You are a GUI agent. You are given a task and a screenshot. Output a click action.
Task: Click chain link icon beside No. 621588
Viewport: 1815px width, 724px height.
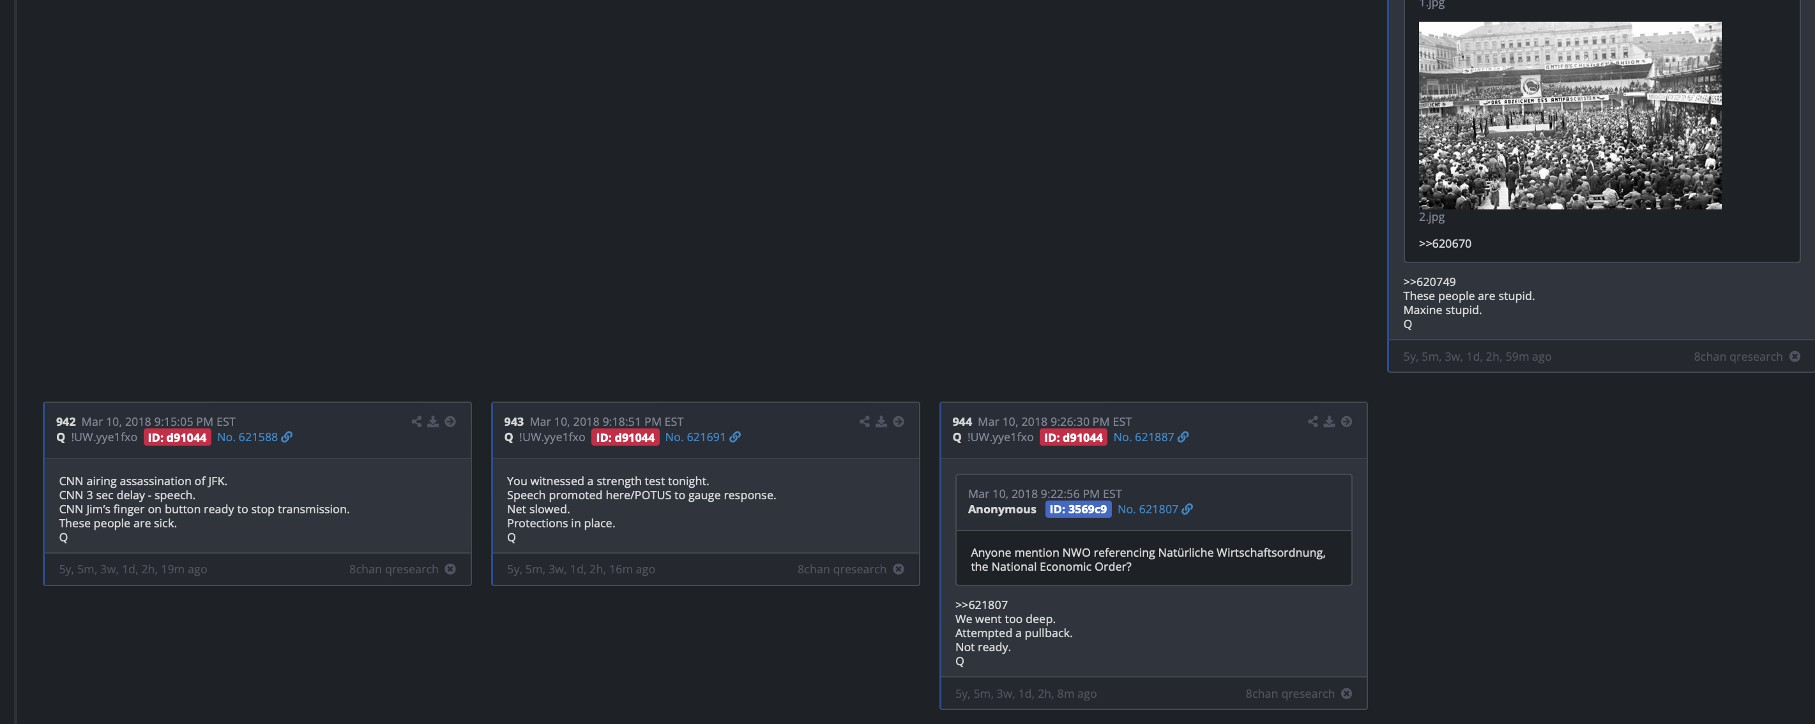point(287,437)
